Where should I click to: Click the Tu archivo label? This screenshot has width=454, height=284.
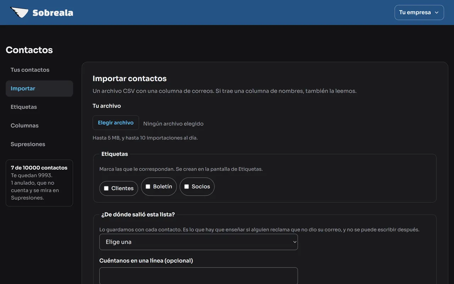click(107, 106)
